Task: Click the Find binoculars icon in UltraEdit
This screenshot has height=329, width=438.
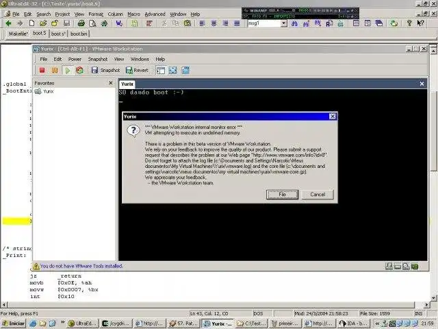Action: [294, 23]
